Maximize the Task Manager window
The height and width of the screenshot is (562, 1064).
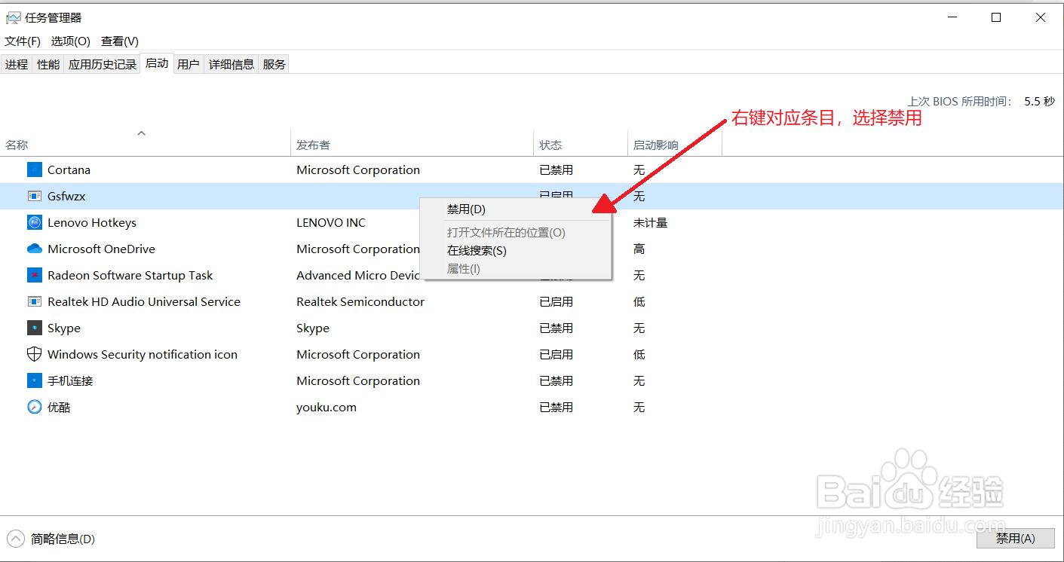tap(996, 17)
